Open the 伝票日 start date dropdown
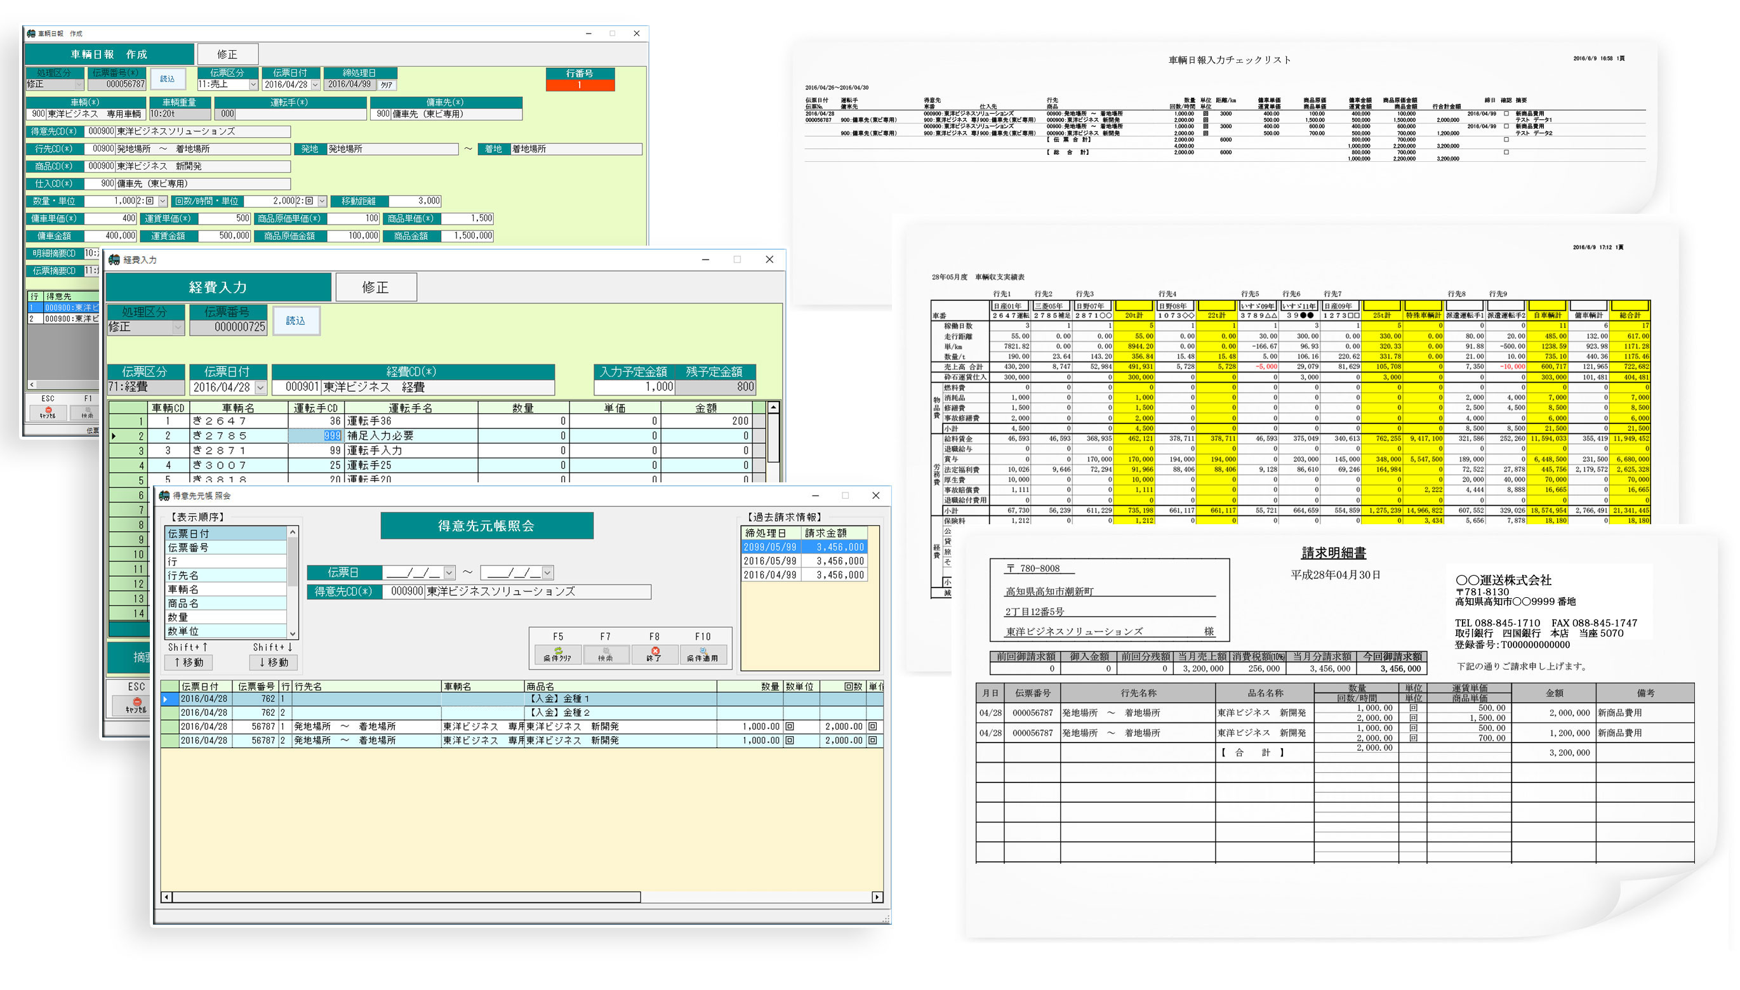 [449, 572]
